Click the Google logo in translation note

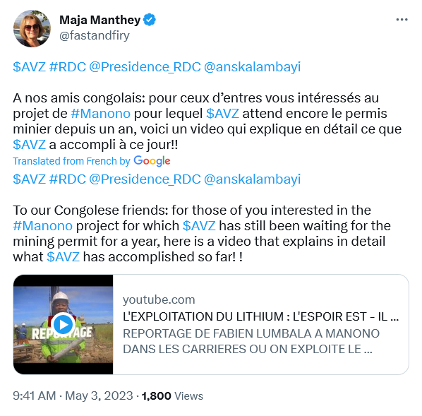152,161
